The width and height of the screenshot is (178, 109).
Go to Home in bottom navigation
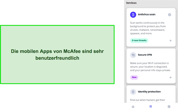pos(133,107)
